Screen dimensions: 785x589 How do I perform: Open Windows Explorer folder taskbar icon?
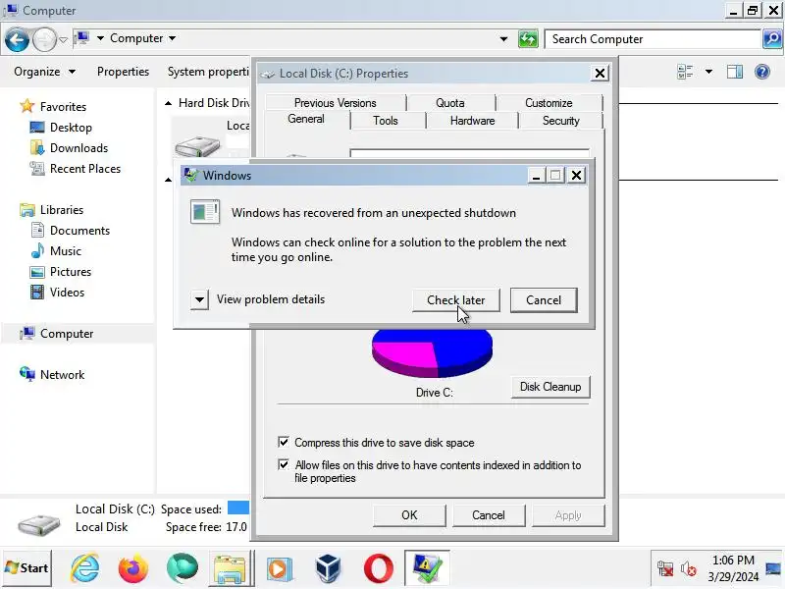231,568
